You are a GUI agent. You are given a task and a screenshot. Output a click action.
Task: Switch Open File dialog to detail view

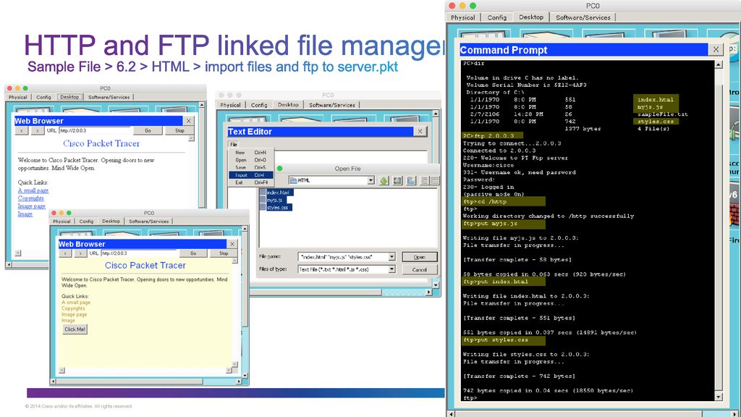pos(435,180)
